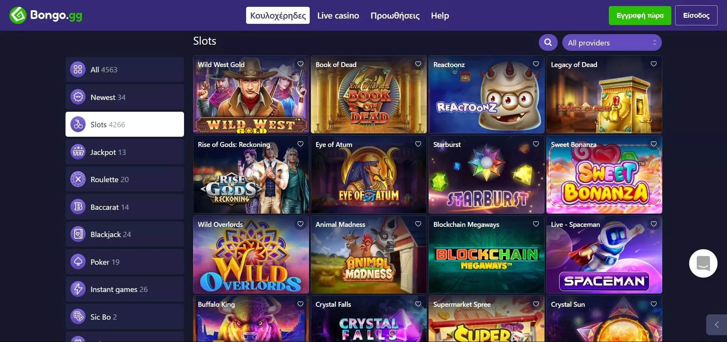Add Sweet Bonanza to favorites

coord(654,144)
